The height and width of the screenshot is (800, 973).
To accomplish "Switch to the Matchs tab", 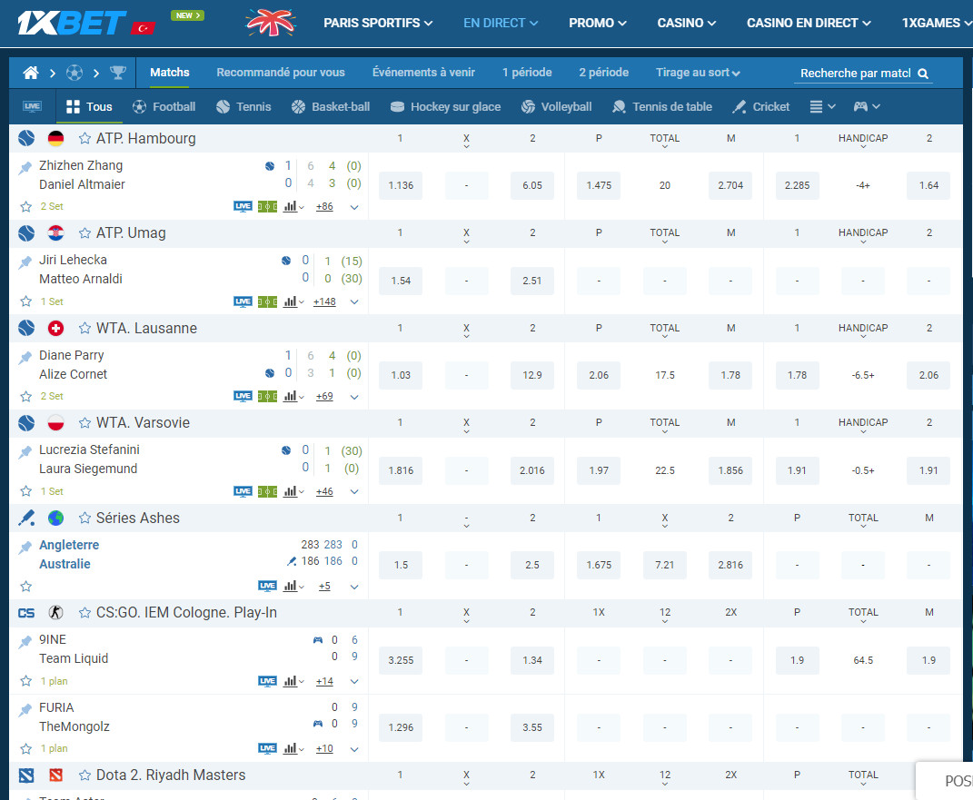I will tap(169, 73).
